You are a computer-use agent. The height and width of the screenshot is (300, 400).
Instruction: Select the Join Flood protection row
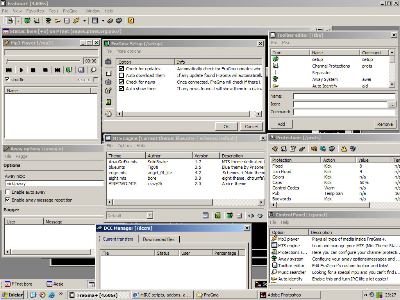pos(335,171)
